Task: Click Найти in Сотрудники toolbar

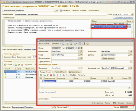Action: click(29, 65)
